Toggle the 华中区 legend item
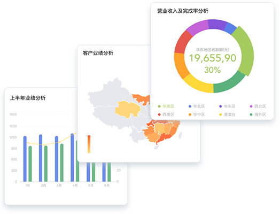 197,114
